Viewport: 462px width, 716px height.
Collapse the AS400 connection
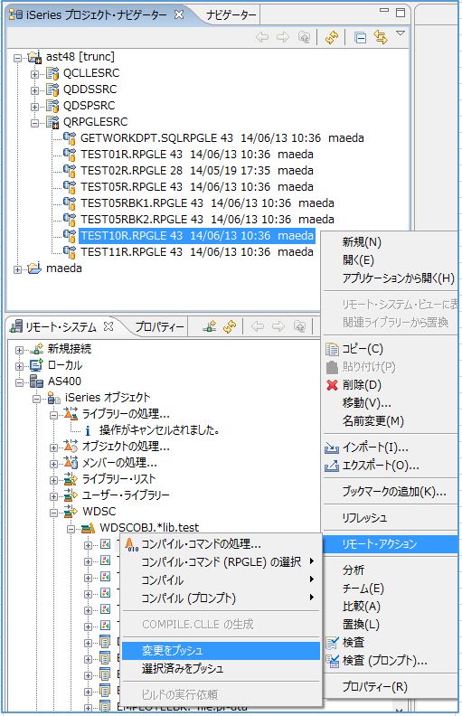(19, 382)
